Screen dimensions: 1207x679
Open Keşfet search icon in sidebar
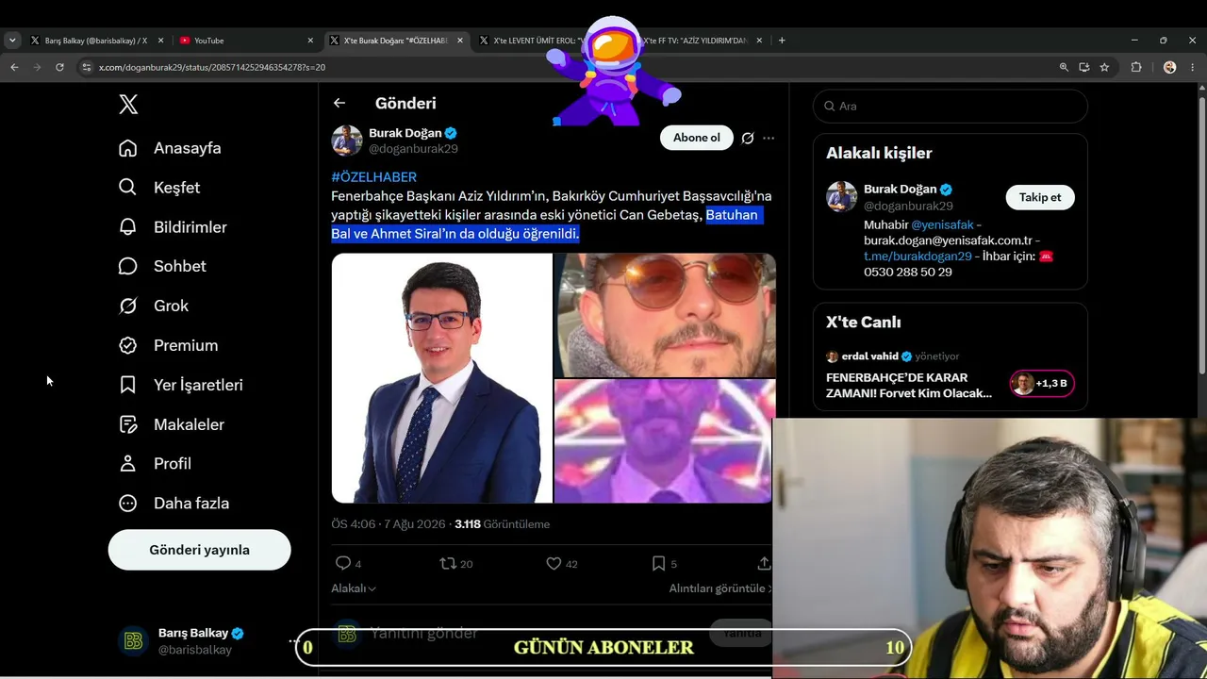click(x=128, y=188)
